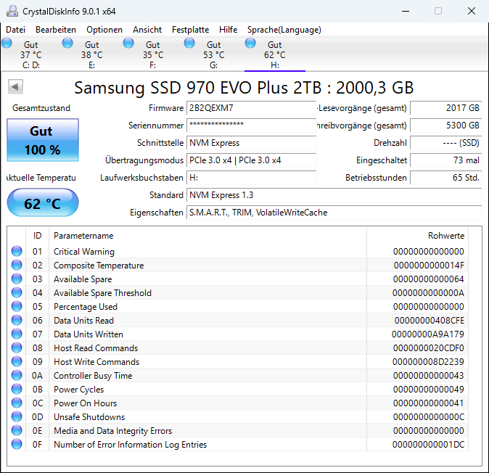Click raw value 000000008D2239
Screen dimensions: 489x473
click(428, 362)
